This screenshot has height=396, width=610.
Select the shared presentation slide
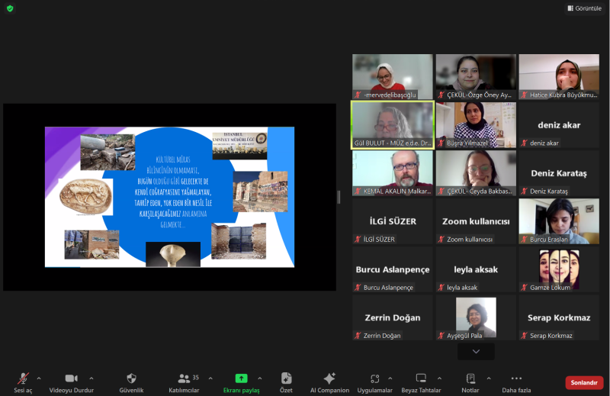tap(169, 197)
